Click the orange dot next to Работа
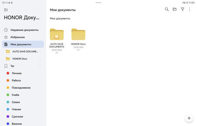This screenshot has height=126, width=197. tap(8, 80)
